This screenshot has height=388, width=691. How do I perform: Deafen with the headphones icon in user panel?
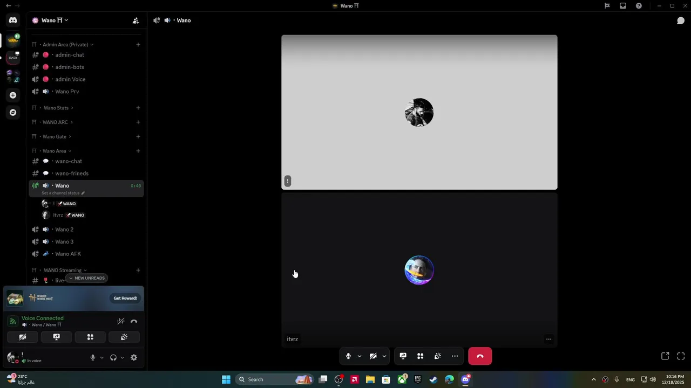tap(113, 357)
